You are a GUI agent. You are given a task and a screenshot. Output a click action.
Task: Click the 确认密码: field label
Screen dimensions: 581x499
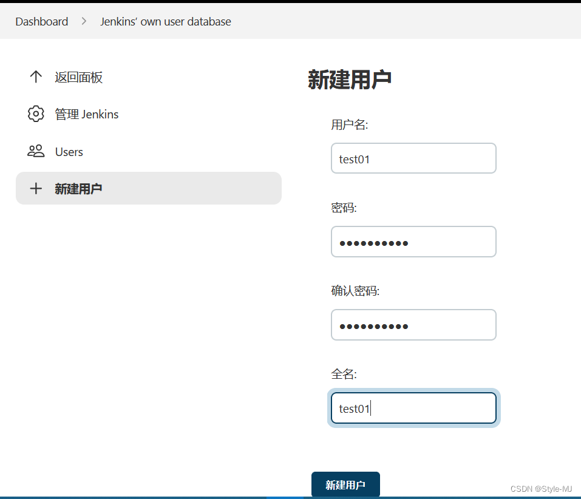[355, 291]
